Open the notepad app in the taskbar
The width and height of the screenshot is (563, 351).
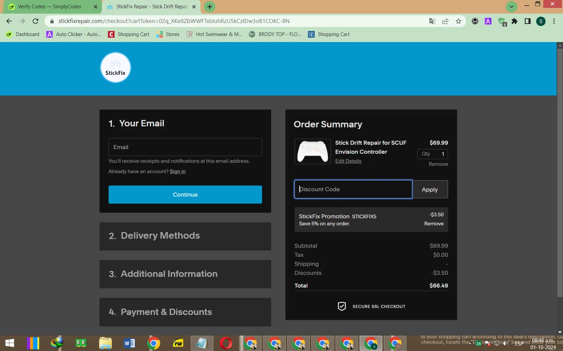(202, 343)
